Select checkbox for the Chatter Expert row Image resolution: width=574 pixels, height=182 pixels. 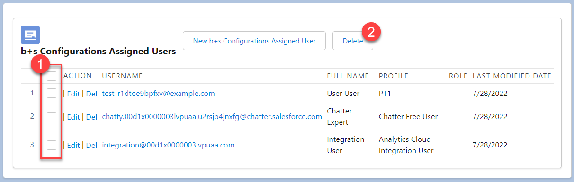(52, 116)
